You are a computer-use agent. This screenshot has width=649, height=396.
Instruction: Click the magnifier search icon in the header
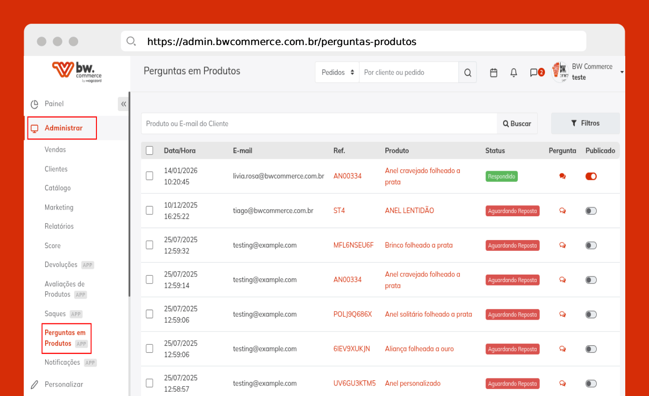point(468,73)
